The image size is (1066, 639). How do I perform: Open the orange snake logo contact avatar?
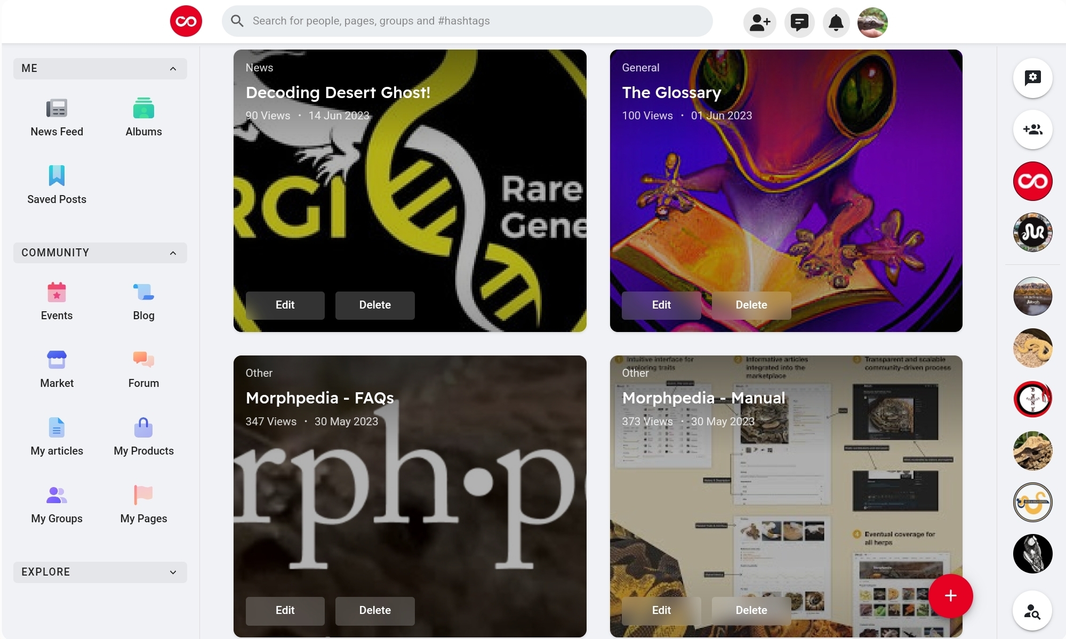point(1032,502)
